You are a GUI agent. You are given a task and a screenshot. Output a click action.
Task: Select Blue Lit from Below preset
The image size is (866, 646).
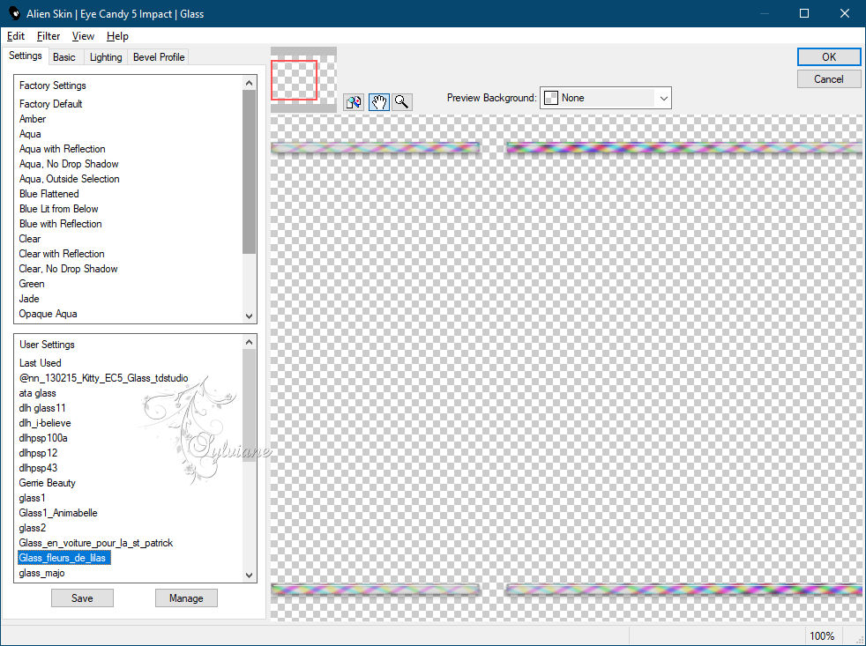[x=58, y=209]
